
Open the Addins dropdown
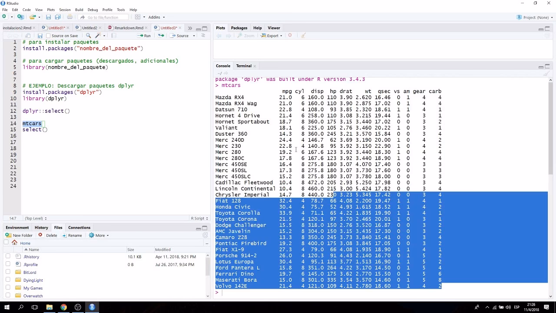[x=156, y=17]
